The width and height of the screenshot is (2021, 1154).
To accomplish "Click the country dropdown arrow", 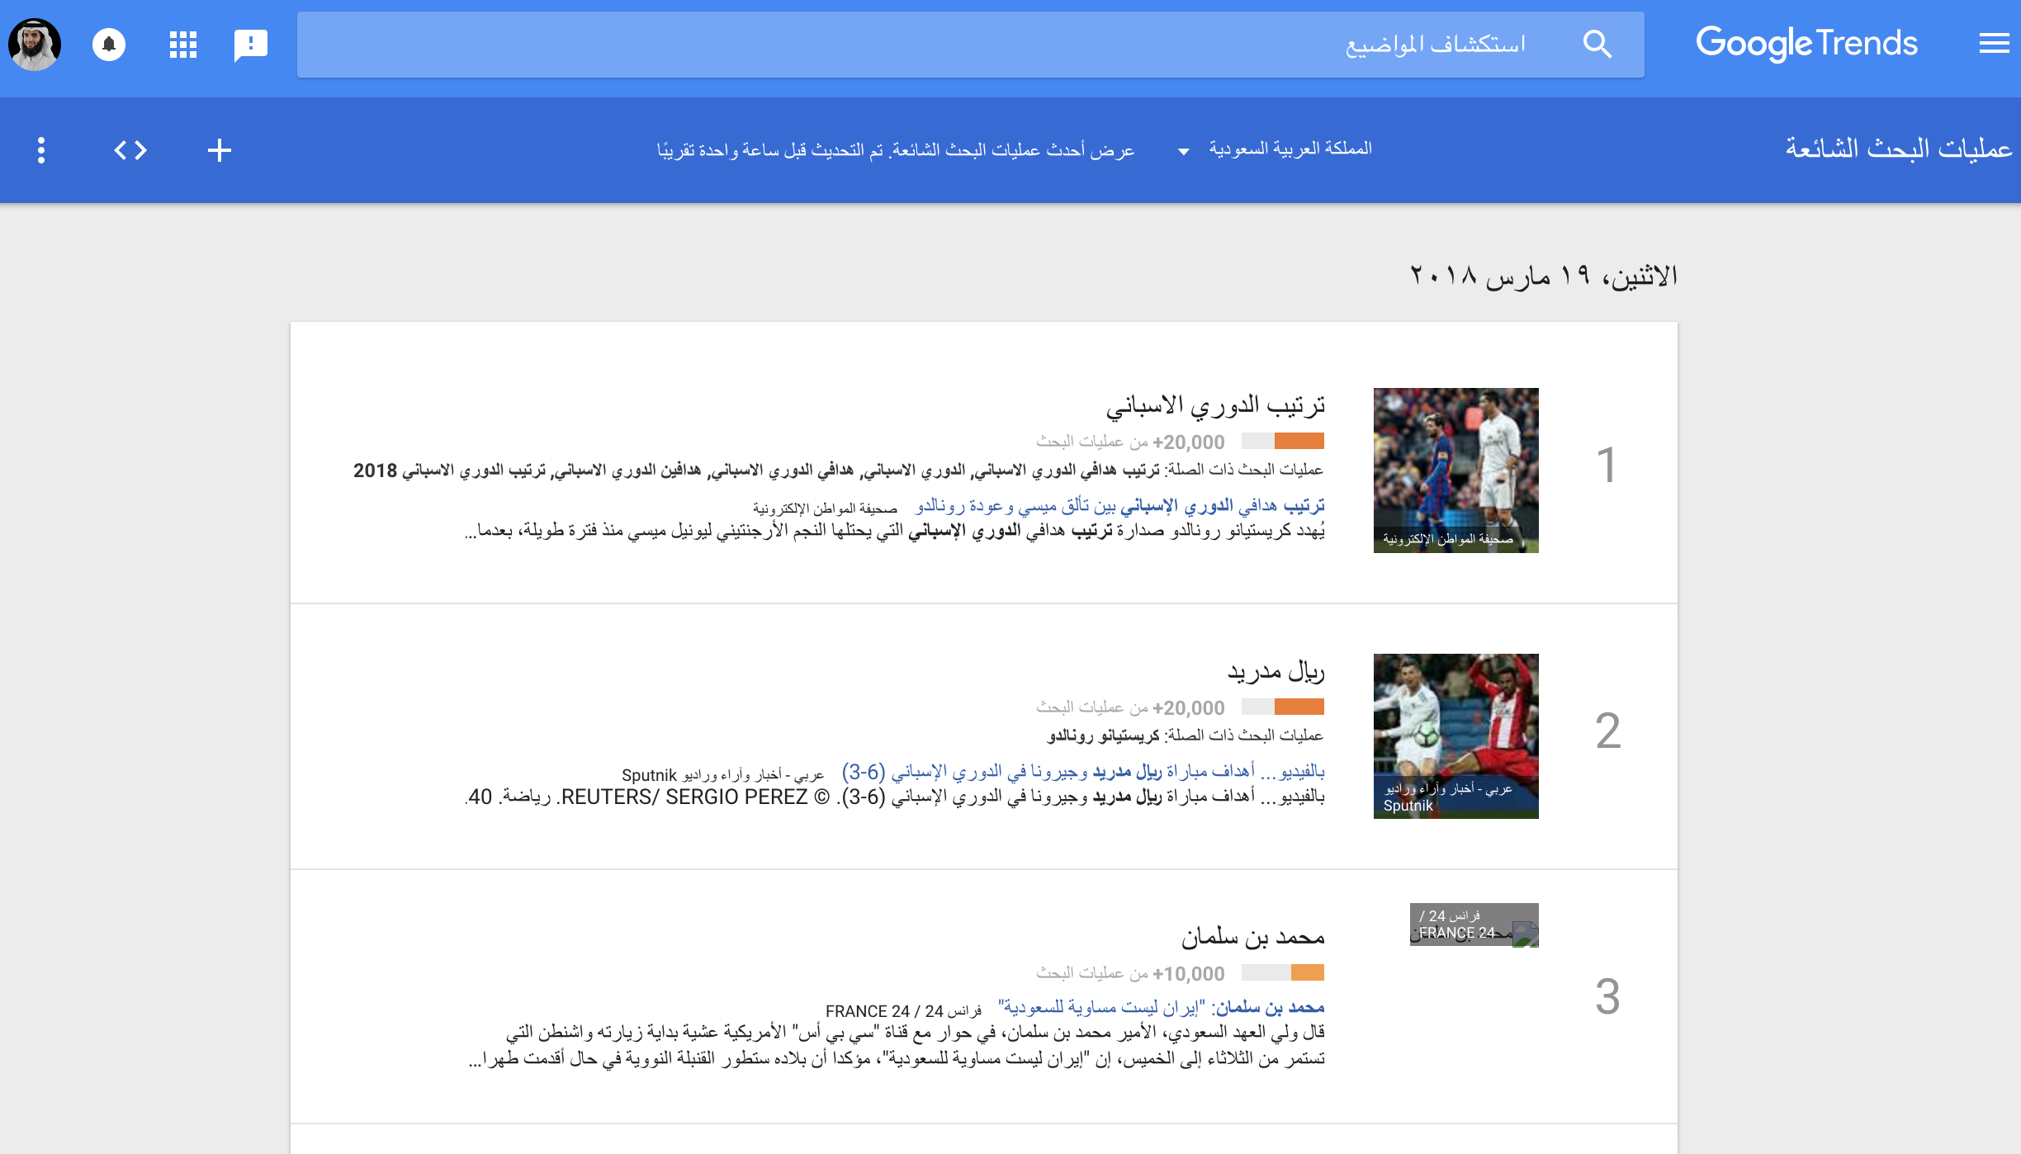I will pyautogui.click(x=1183, y=151).
